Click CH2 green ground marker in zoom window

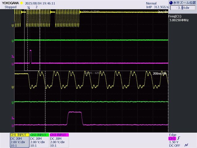tap(13, 103)
